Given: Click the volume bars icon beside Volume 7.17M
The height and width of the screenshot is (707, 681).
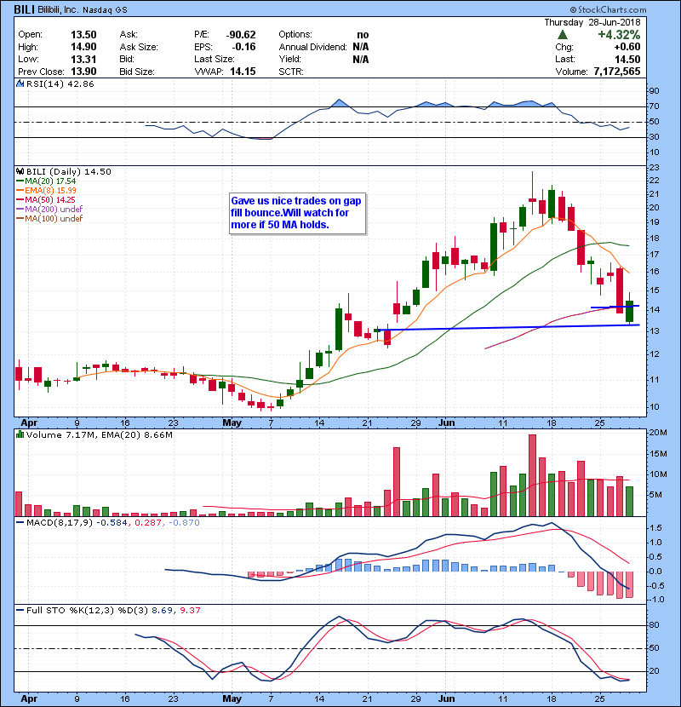Looking at the screenshot, I should tap(20, 434).
